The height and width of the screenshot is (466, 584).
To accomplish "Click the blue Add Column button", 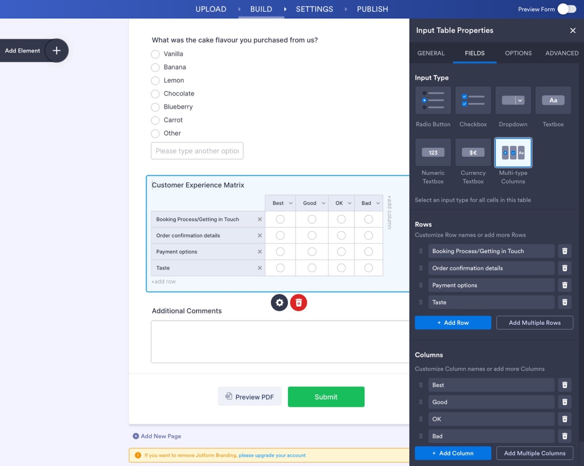I will [453, 453].
